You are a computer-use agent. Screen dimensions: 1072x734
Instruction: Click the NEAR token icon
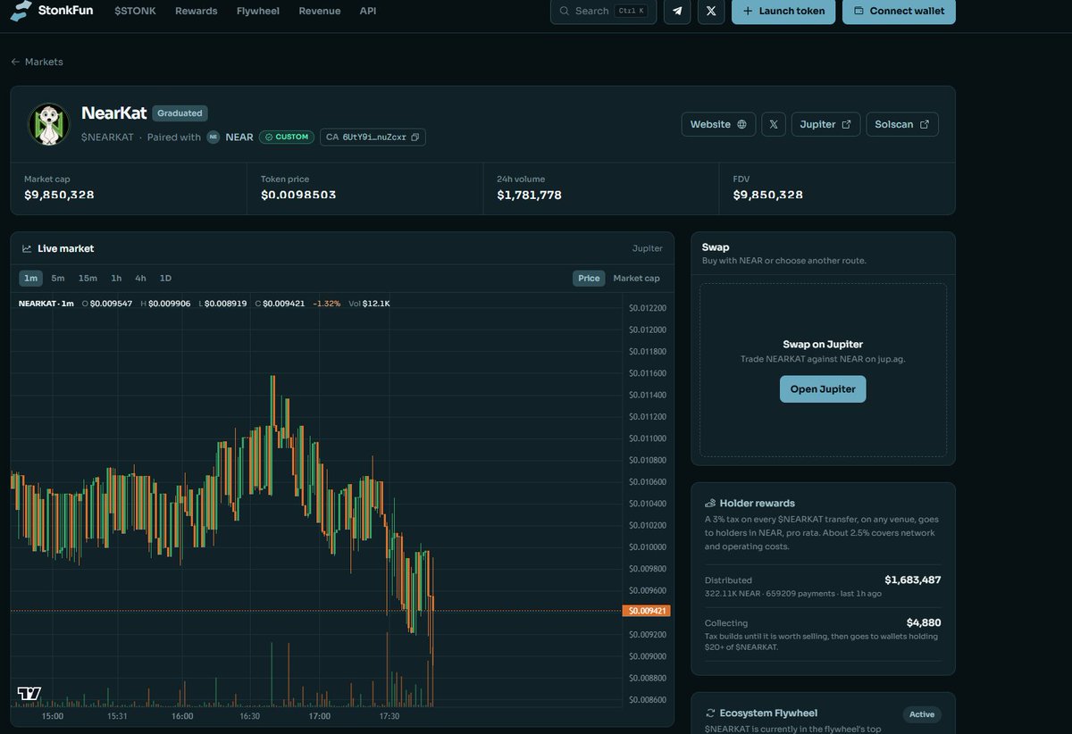(x=214, y=138)
